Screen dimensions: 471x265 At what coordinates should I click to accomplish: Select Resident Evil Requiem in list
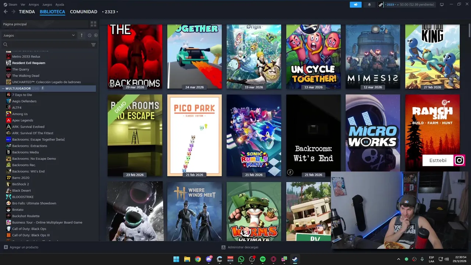click(29, 63)
